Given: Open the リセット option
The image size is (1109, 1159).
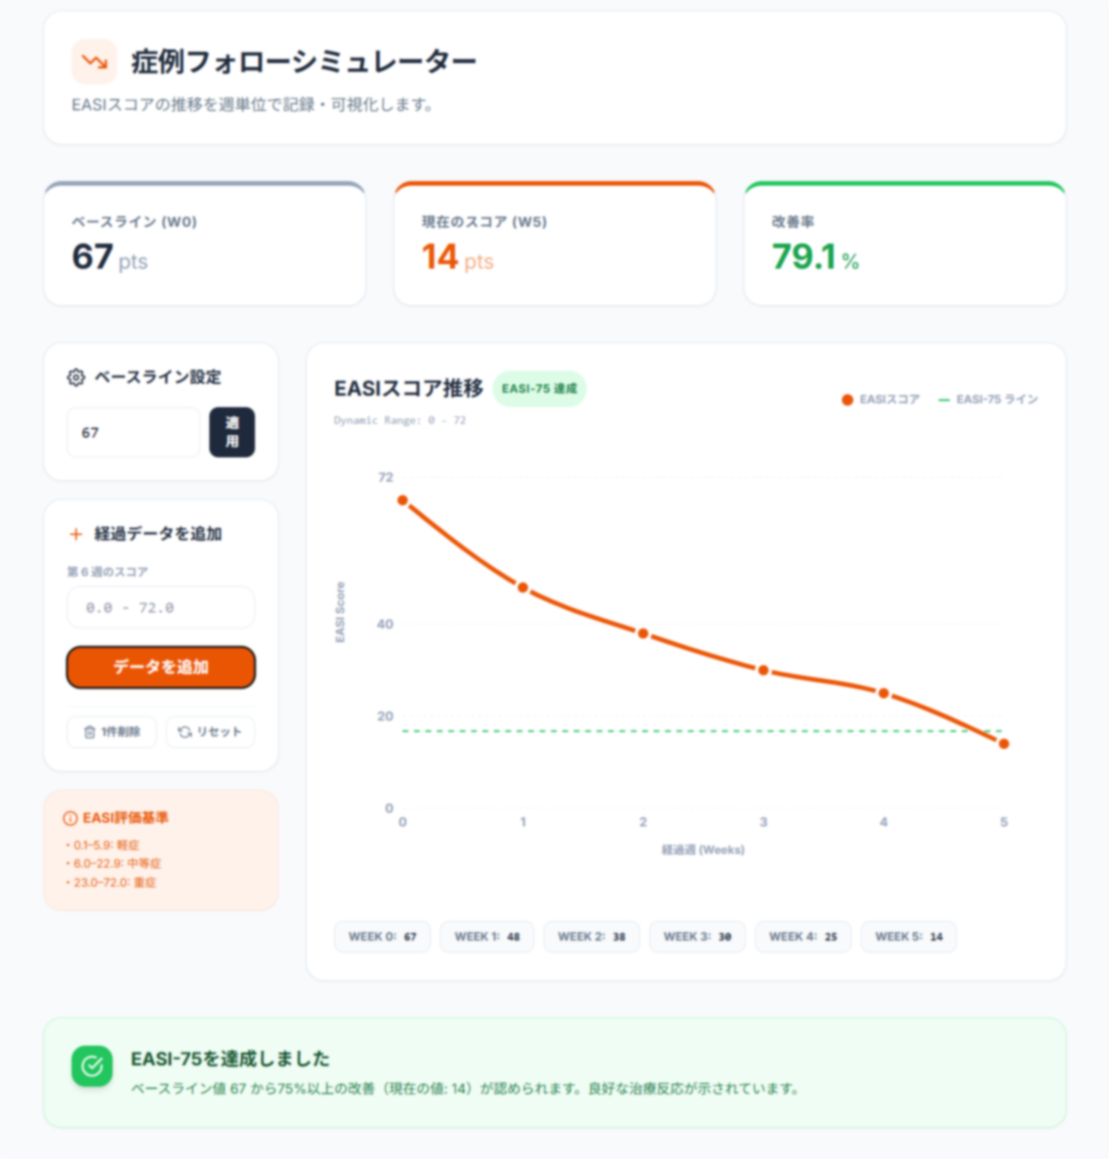Looking at the screenshot, I should point(209,731).
